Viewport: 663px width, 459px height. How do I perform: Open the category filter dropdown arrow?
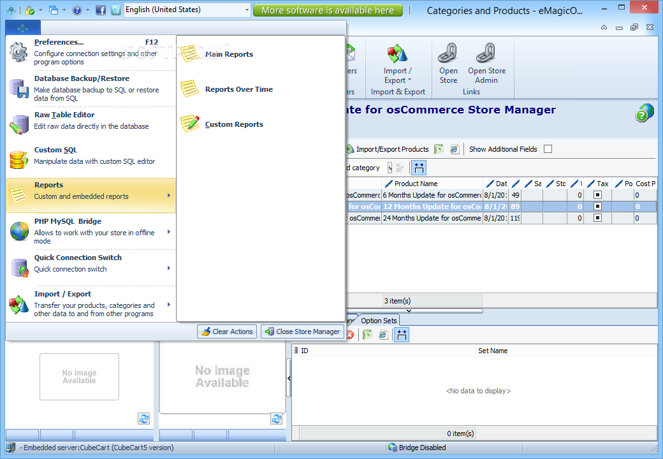coord(390,168)
